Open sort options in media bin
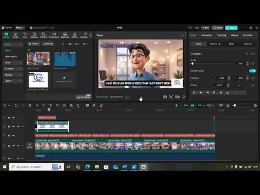The image size is (260, 195). tap(77, 44)
